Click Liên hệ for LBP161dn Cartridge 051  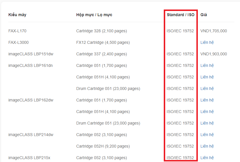[207, 65]
